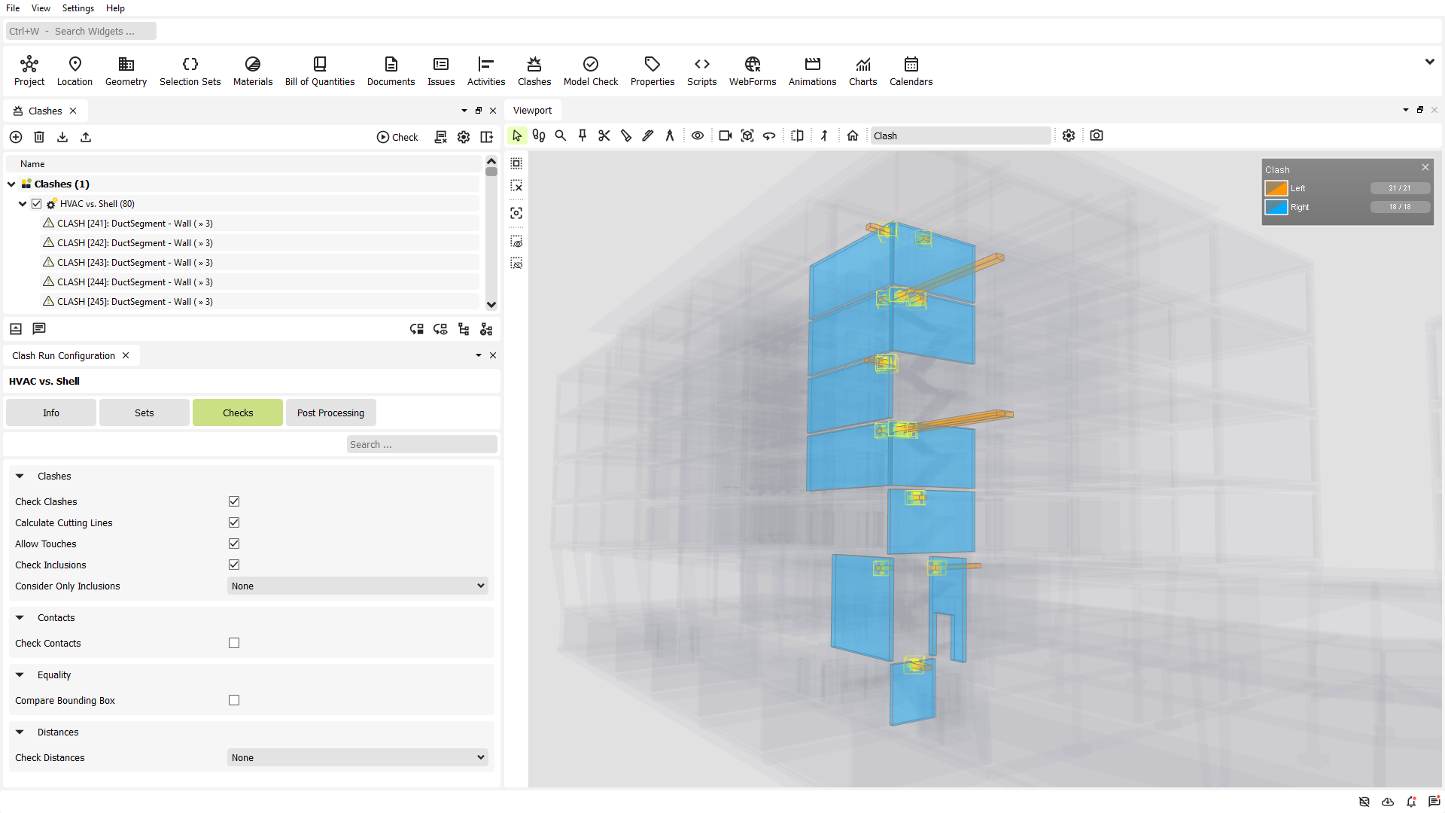Switch to the Post Processing tab
Image resolution: width=1445 pixels, height=813 pixels.
[330, 413]
